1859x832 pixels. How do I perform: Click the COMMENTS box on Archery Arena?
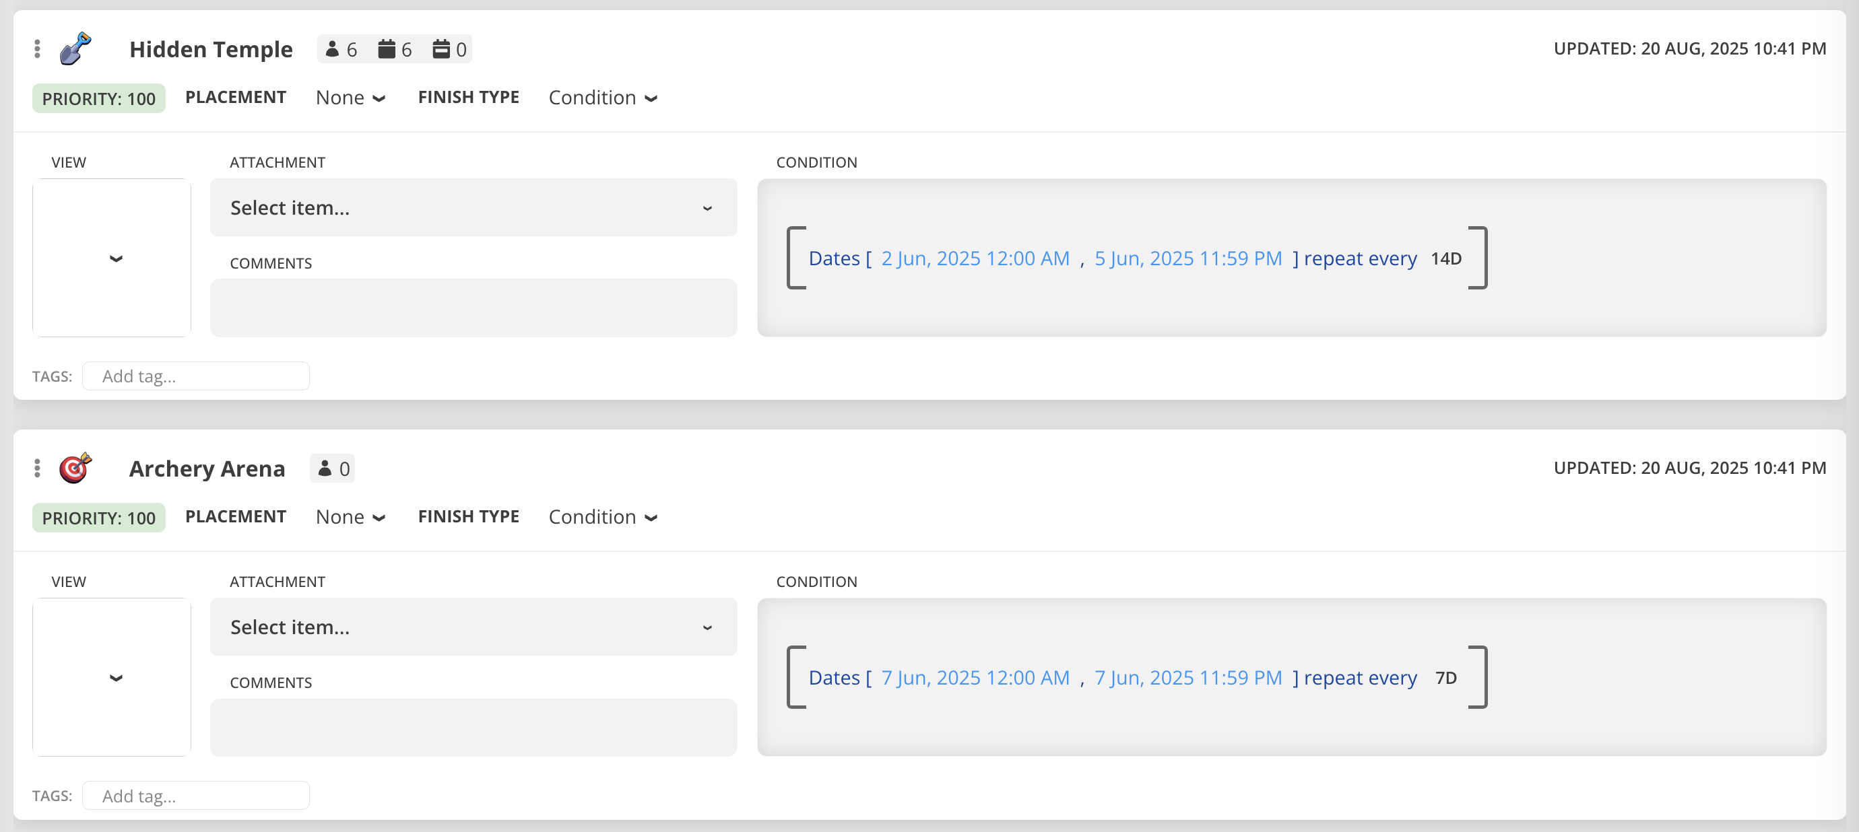[473, 727]
